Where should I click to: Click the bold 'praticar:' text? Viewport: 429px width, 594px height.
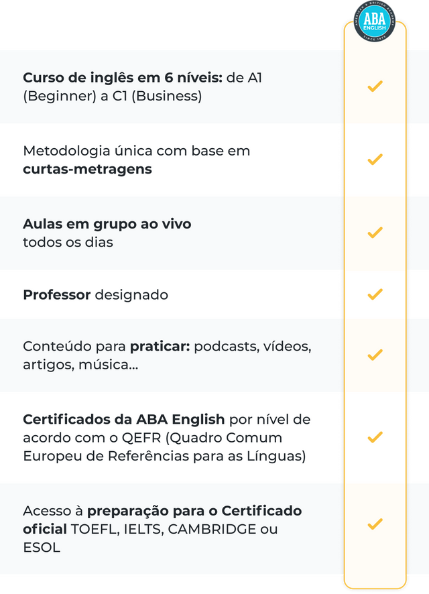point(160,346)
